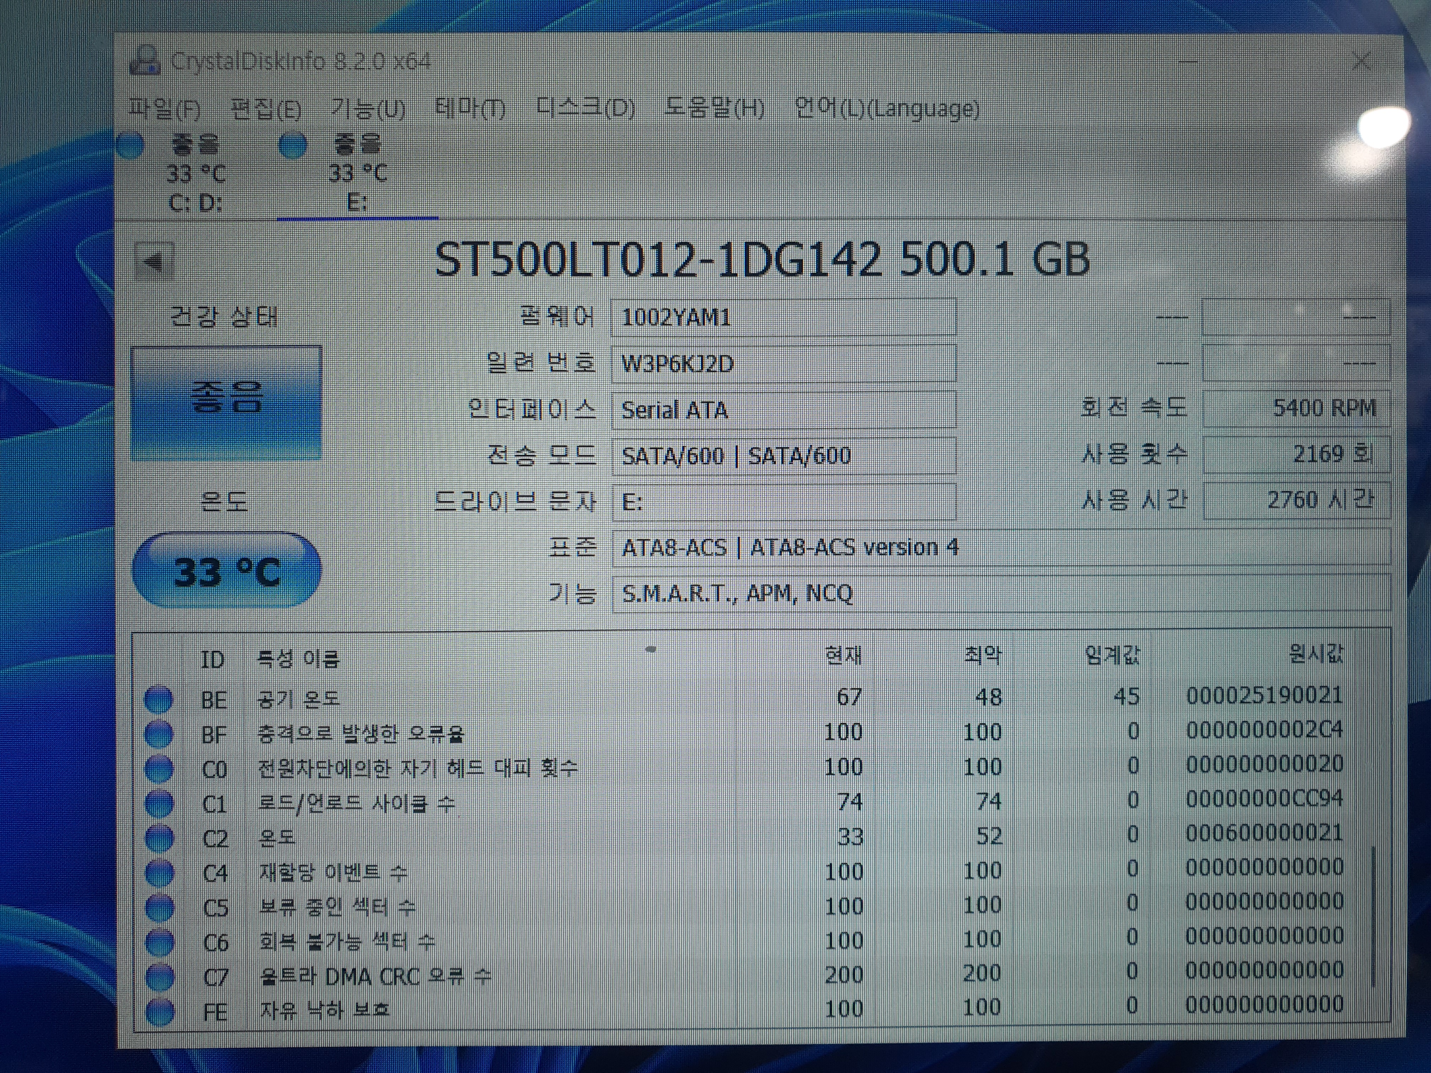This screenshot has width=1431, height=1073.
Task: Click the status dot for C2 row
Action: 159,838
